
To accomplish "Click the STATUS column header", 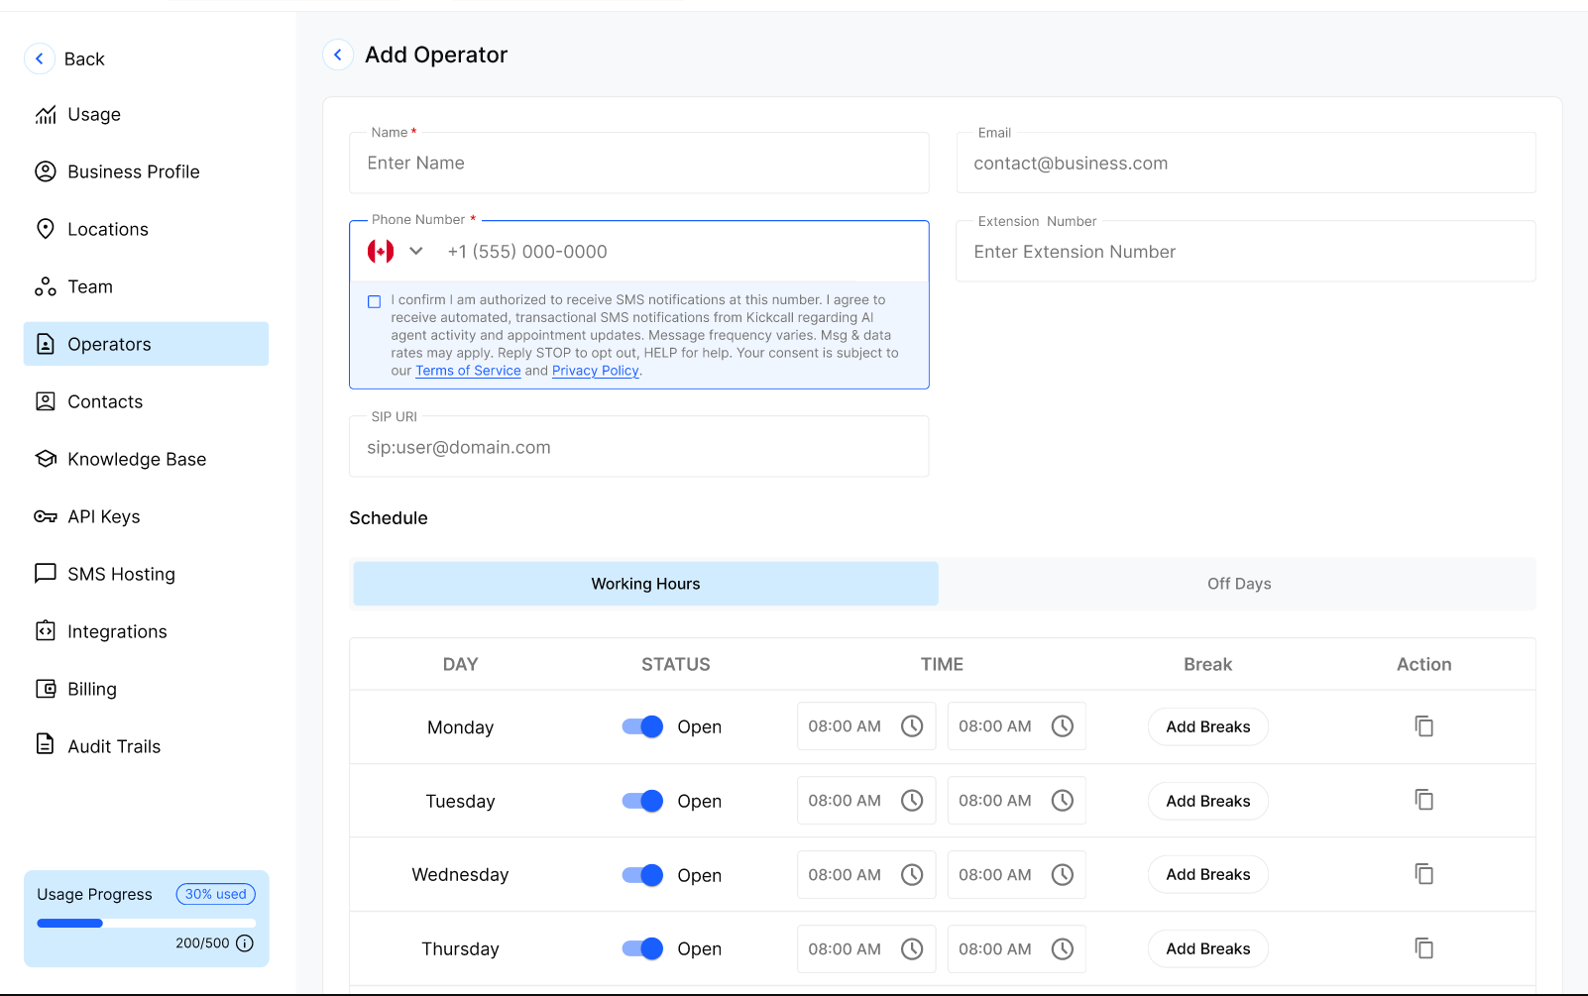I will 676,664.
